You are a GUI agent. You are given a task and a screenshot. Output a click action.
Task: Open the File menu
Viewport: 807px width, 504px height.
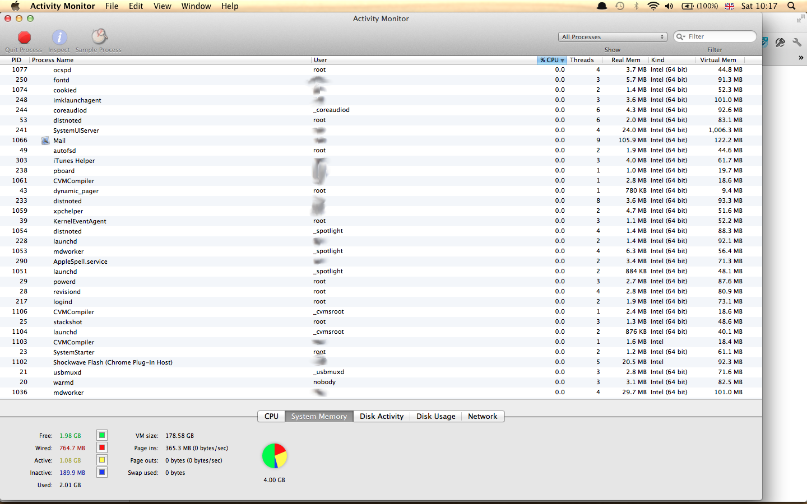112,6
